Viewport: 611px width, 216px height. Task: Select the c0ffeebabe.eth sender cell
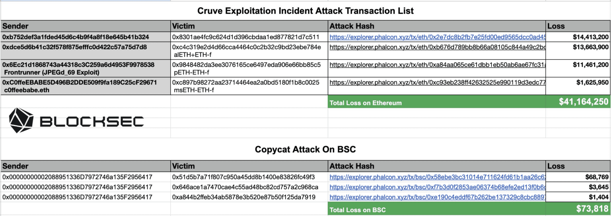coord(86,87)
